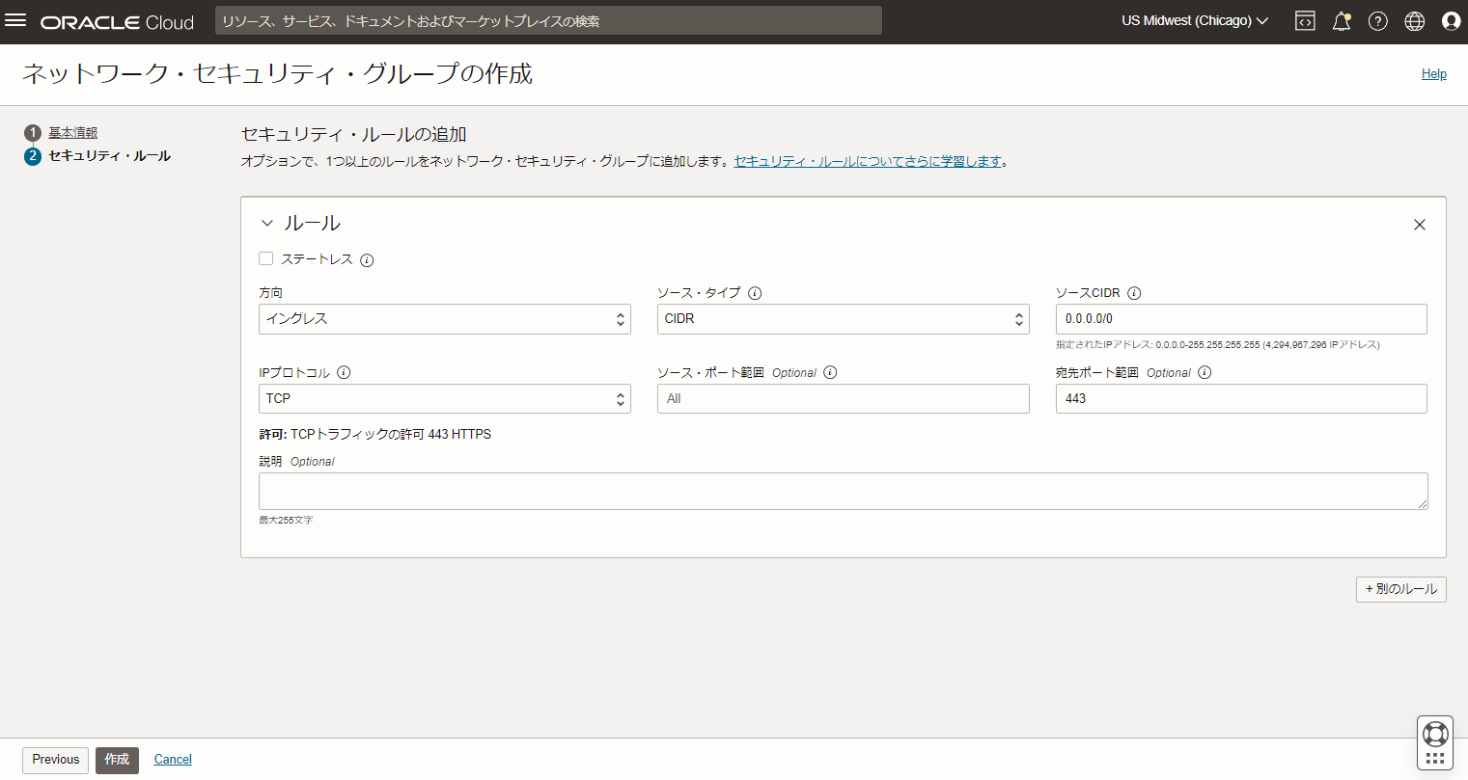Show info for ステートレス option

[x=367, y=260]
